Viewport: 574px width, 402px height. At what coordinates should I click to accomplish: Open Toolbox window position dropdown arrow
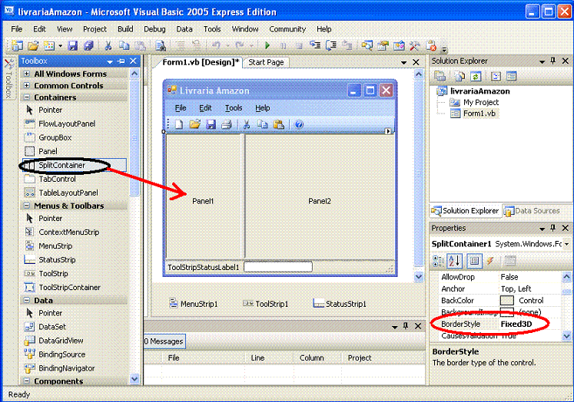(109, 61)
